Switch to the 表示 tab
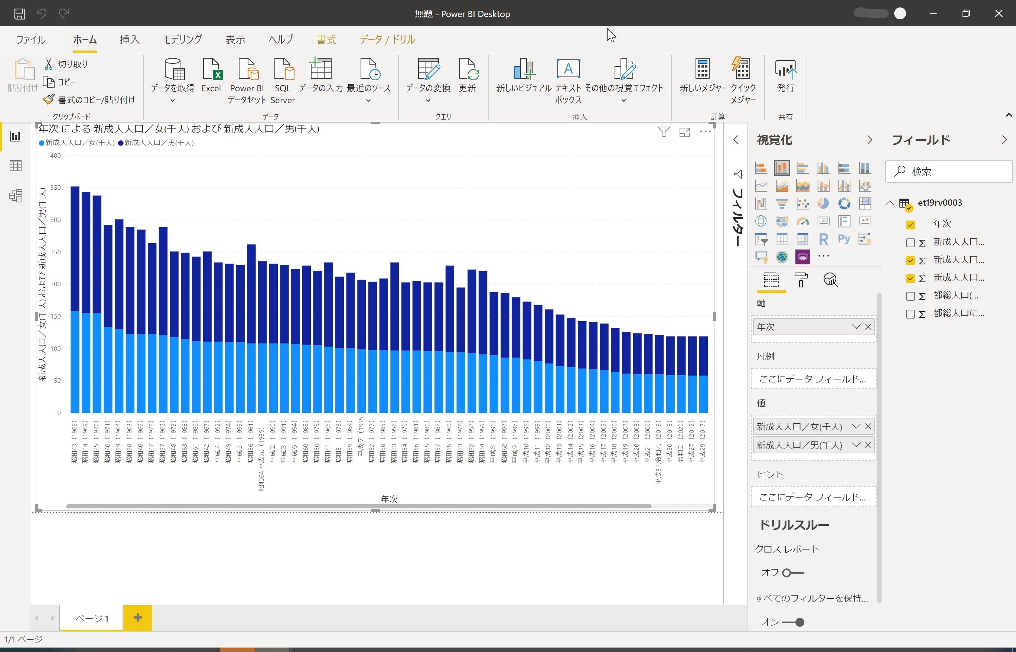 click(x=235, y=40)
